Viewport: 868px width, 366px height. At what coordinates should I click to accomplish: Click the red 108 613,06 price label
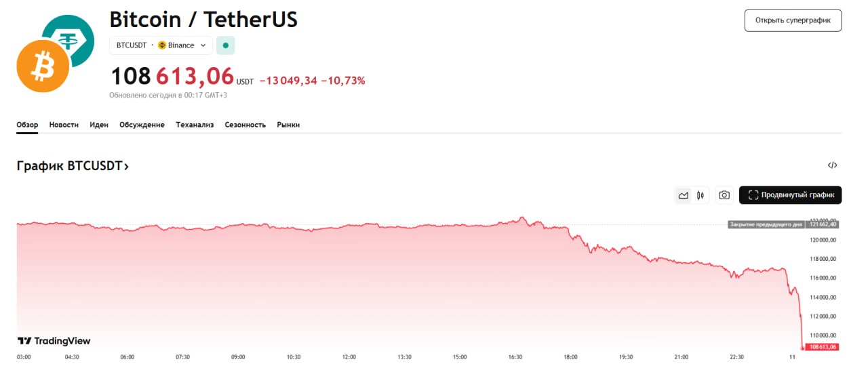point(818,347)
